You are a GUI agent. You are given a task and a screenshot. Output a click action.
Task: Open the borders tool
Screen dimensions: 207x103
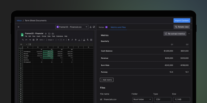(x=91, y=40)
